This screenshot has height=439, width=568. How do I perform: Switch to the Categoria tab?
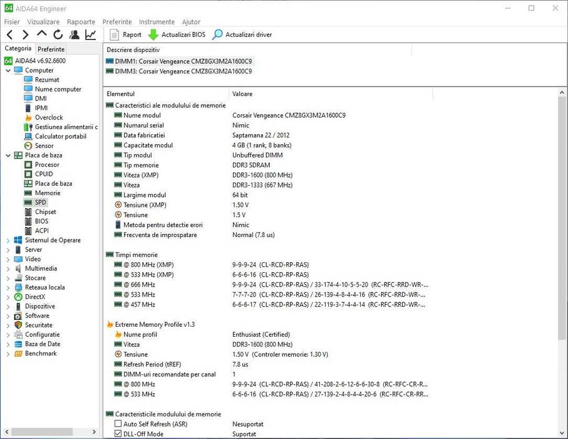pyautogui.click(x=18, y=48)
